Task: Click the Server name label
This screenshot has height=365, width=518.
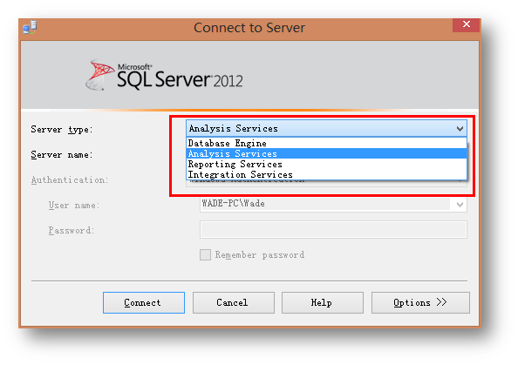Action: click(x=62, y=155)
